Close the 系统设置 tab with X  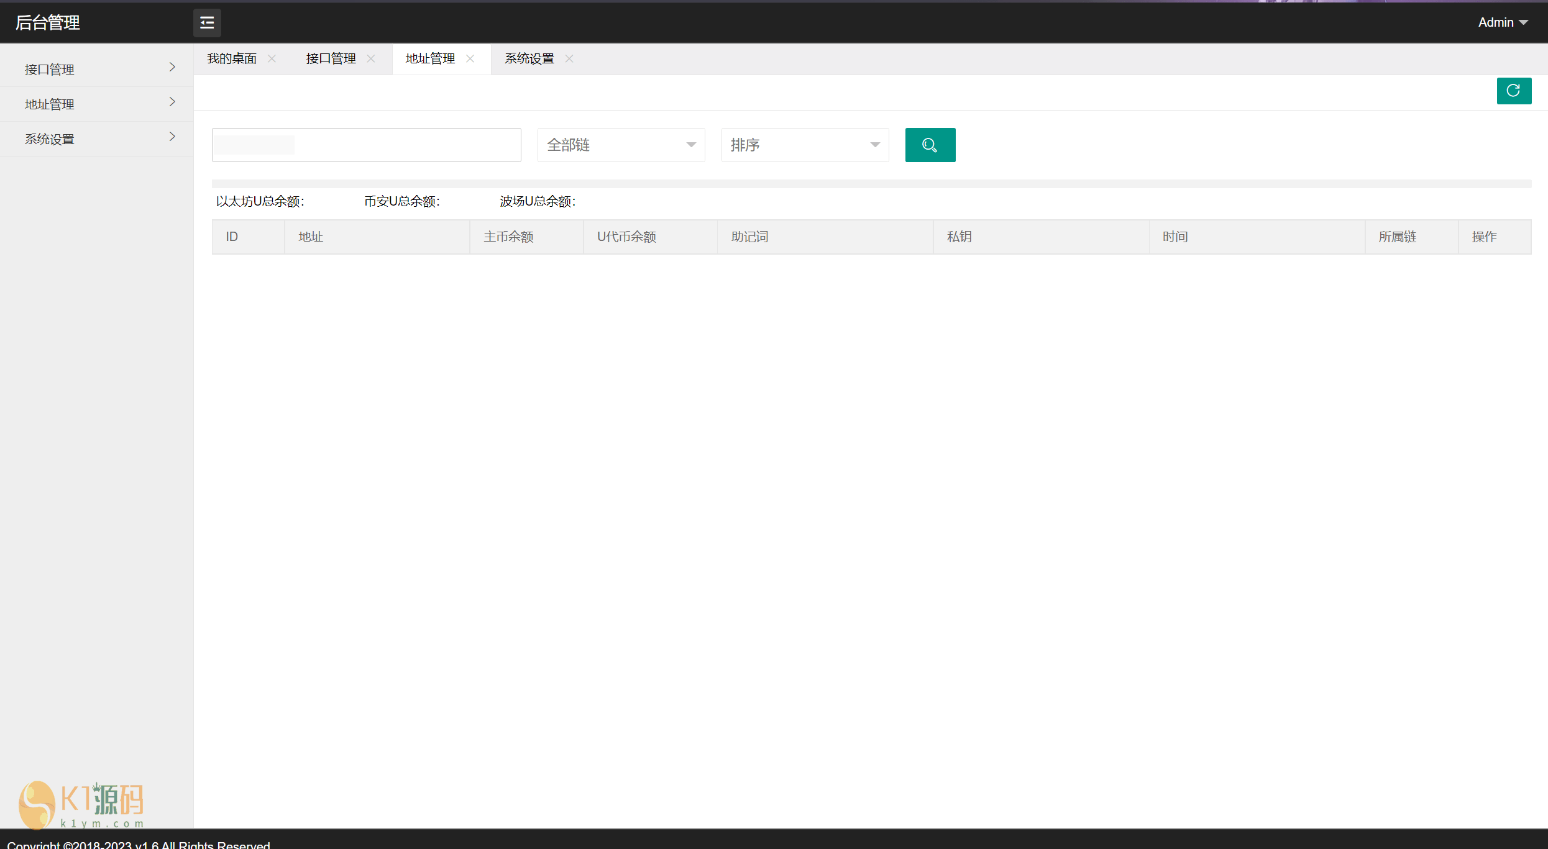pyautogui.click(x=569, y=58)
